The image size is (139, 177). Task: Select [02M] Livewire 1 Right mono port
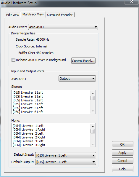(x=29, y=130)
